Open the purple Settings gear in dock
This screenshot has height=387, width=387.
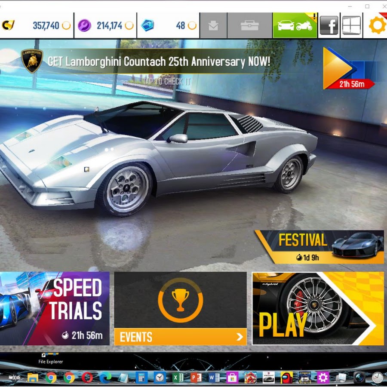[x=323, y=378]
